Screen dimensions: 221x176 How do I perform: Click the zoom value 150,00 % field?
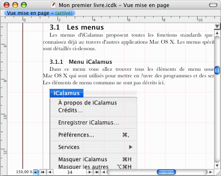[24, 172]
